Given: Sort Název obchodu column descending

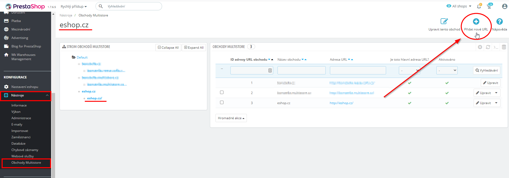Looking at the screenshot, I should pos(303,60).
